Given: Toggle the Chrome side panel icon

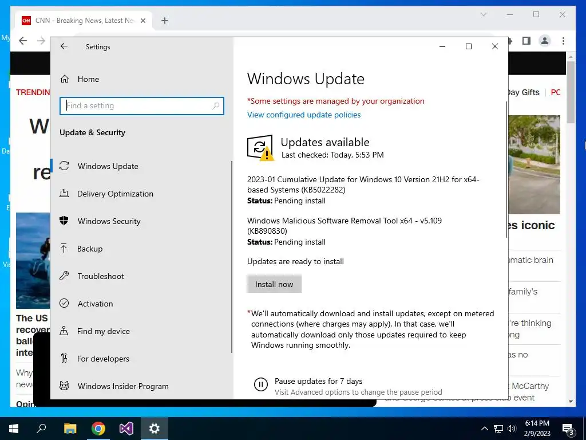Looking at the screenshot, I should click(x=526, y=41).
